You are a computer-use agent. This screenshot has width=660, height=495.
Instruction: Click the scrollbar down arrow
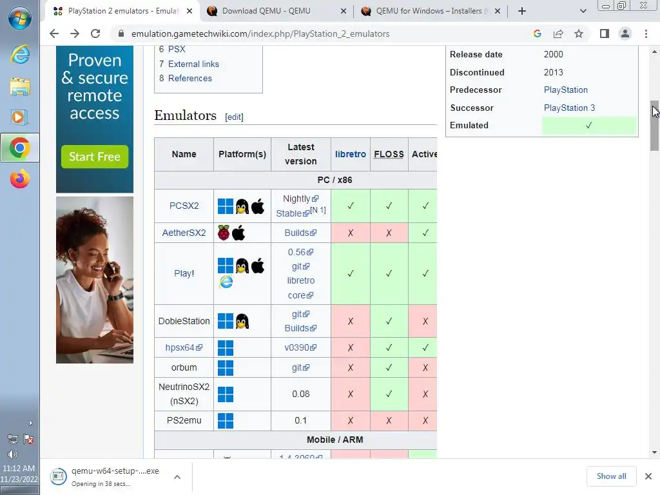pyautogui.click(x=654, y=452)
